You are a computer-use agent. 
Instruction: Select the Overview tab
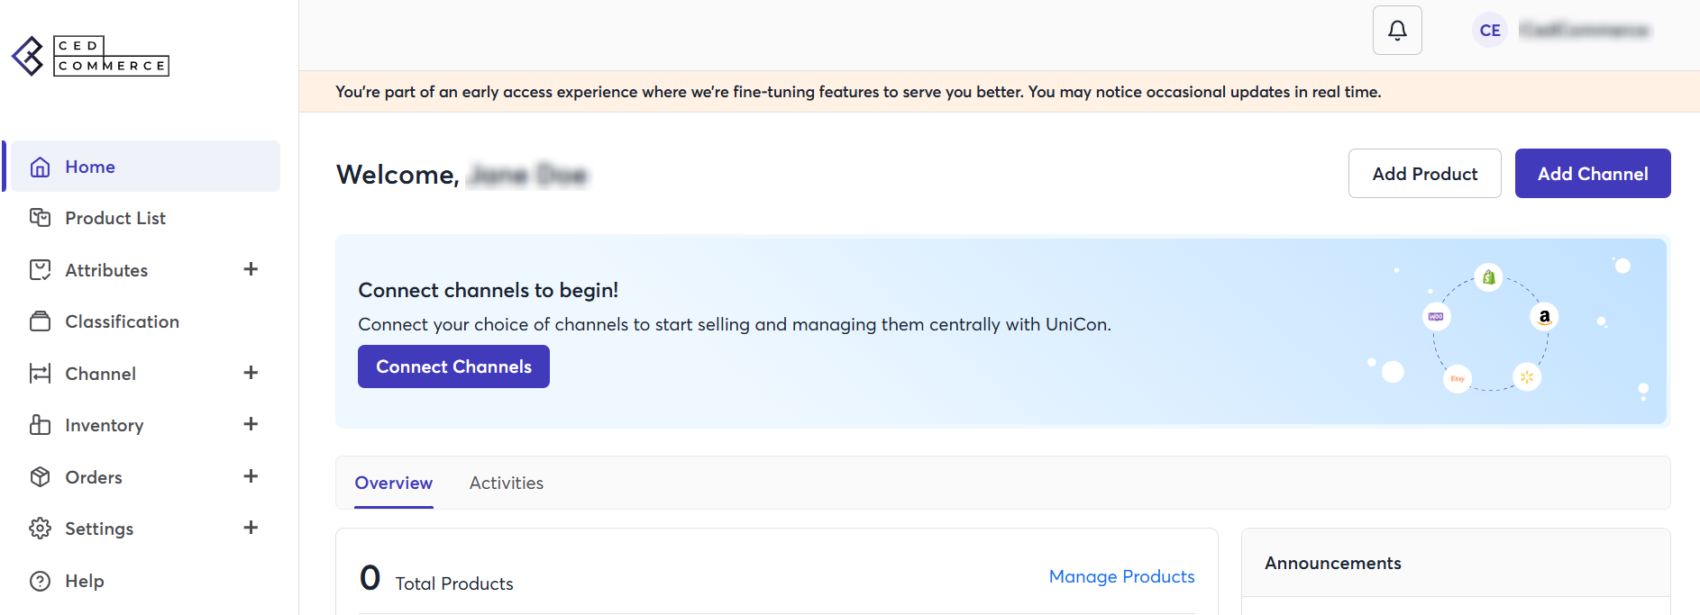(x=393, y=484)
